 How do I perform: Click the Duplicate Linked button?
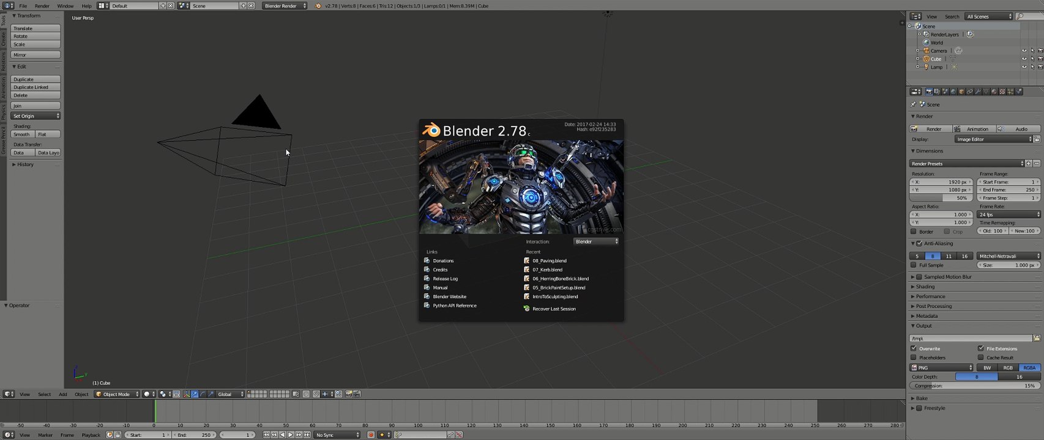coord(35,87)
